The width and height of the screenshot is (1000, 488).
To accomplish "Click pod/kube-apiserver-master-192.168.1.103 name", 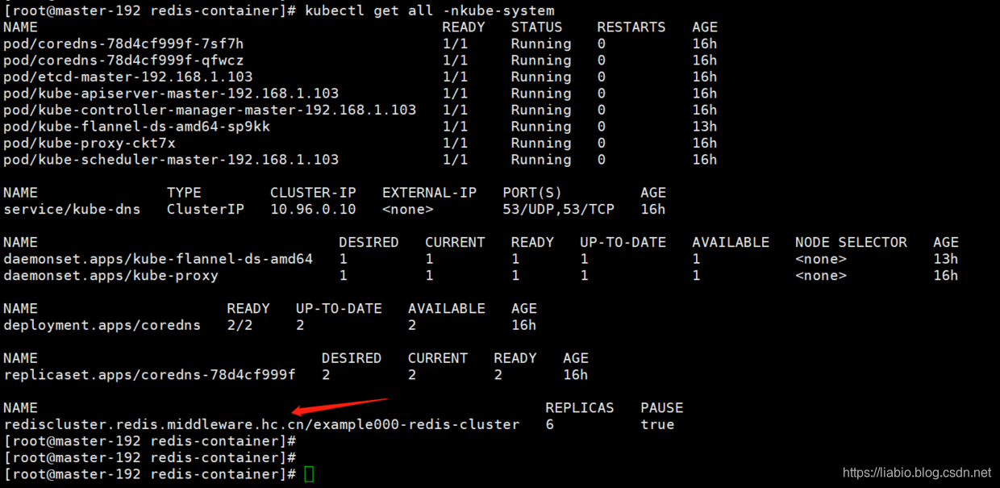I will coord(171,94).
